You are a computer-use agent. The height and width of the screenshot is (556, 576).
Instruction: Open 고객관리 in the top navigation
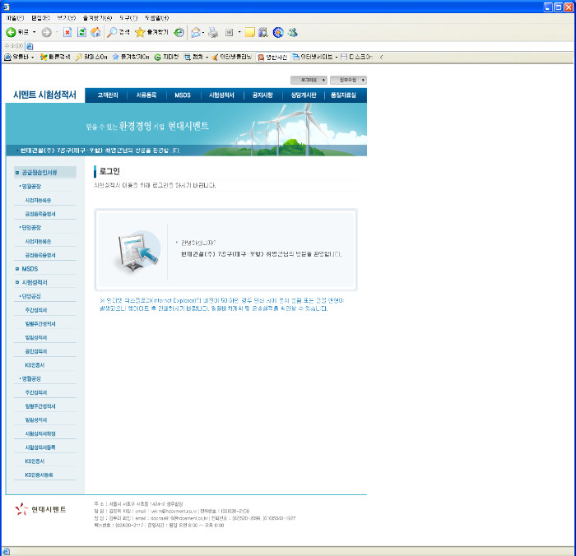coord(108,95)
